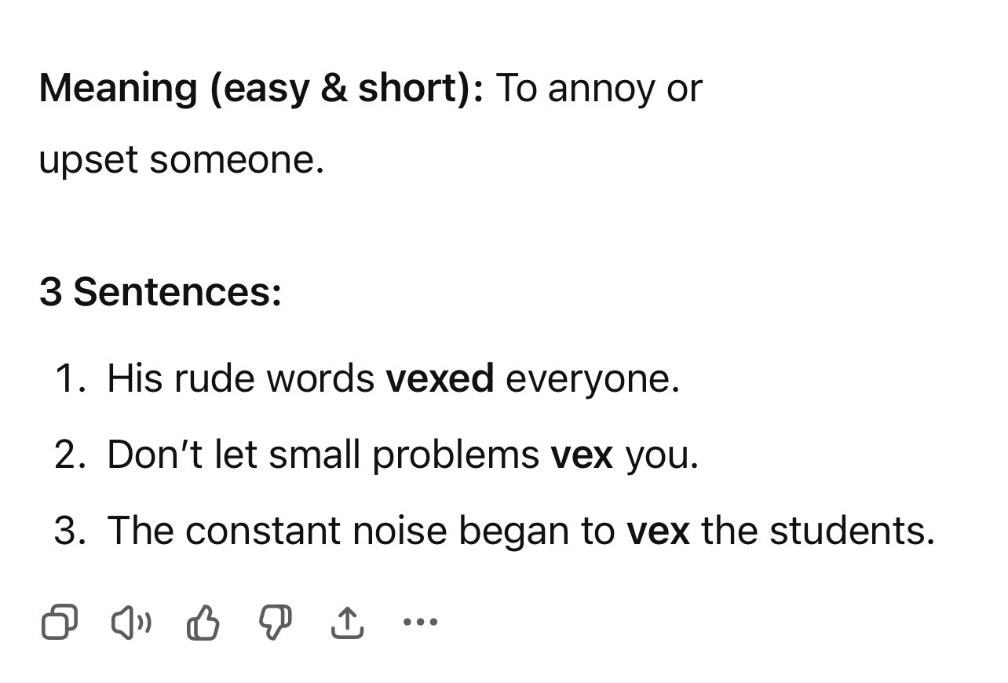Screen dimensions: 1008x683
Task: Click bold "vex" in the constant noise sentence
Action: pyautogui.click(x=658, y=531)
